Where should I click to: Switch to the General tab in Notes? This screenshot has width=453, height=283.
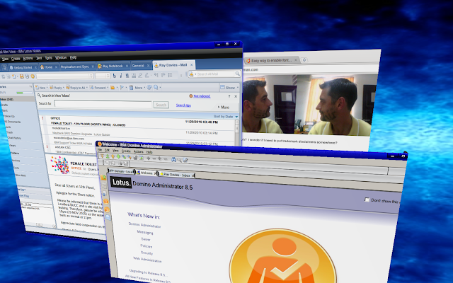[x=141, y=66]
